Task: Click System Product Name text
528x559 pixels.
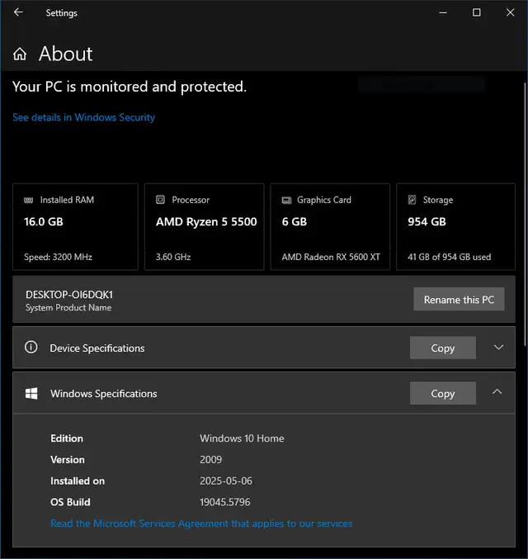Action: pos(68,307)
